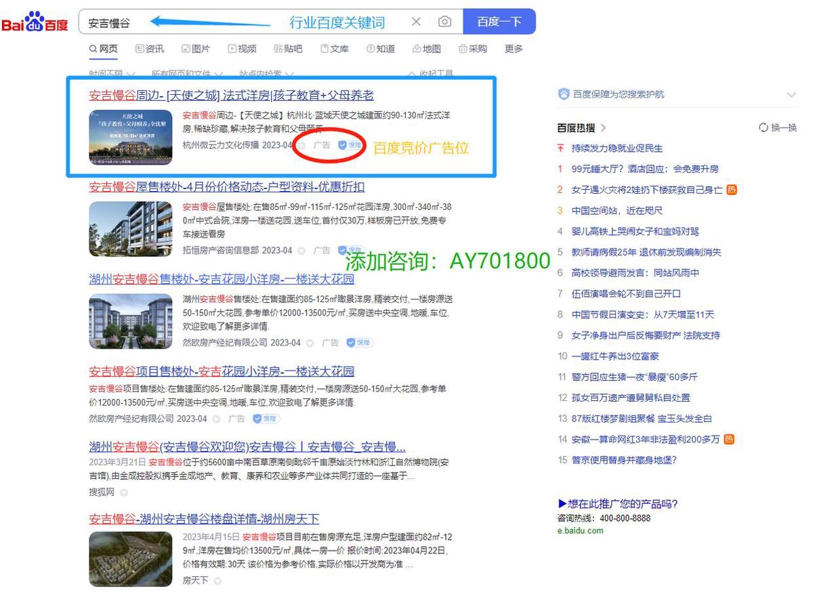
Task: Open the 安吉慢谷-湖州房天下 result link
Action: tap(204, 519)
